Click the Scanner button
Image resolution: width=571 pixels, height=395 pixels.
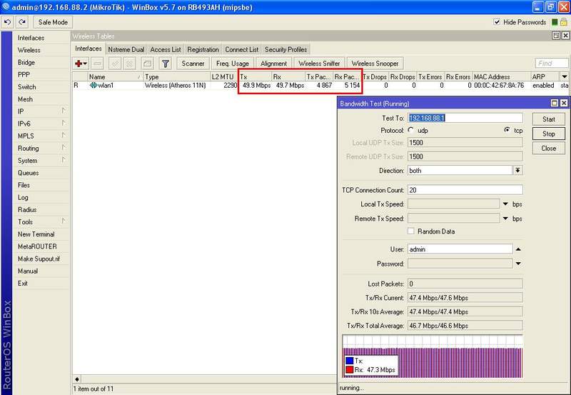tap(193, 64)
